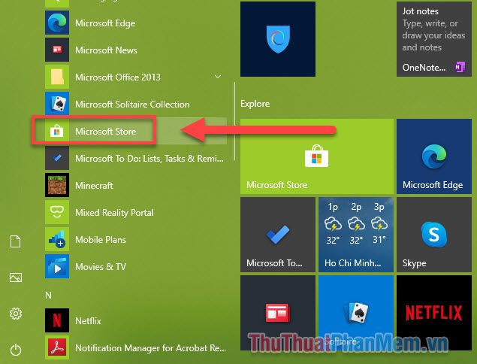Screen dimensions: 477x364
Task: Launch Minecraft from app list icon
Action: coord(57,185)
